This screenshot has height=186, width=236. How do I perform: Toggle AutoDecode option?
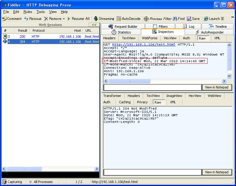[128, 19]
